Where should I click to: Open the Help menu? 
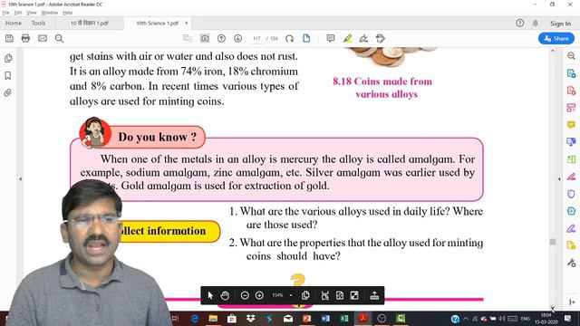[x=67, y=13]
